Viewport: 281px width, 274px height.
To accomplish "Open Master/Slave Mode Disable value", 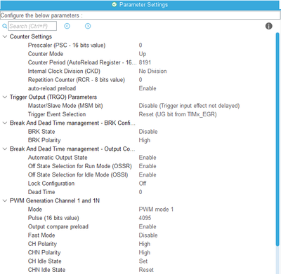I will click(x=189, y=106).
